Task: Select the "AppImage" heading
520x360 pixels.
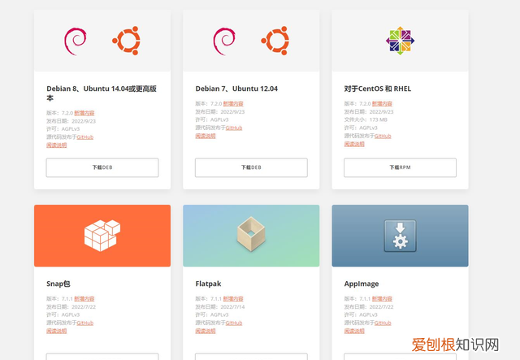Action: tap(362, 284)
